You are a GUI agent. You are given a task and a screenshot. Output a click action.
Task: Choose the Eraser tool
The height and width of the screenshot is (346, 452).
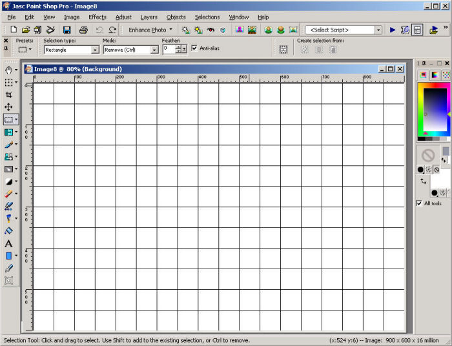click(x=8, y=193)
